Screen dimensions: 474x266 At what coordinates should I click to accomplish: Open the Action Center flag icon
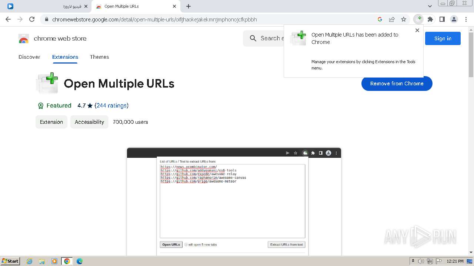(x=439, y=261)
